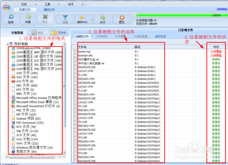Click the Windows 批处理文件 icon

14,147
